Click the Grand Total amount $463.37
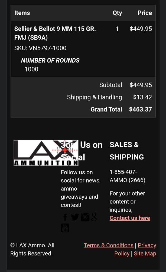The height and width of the screenshot is (272, 166). click(140, 109)
